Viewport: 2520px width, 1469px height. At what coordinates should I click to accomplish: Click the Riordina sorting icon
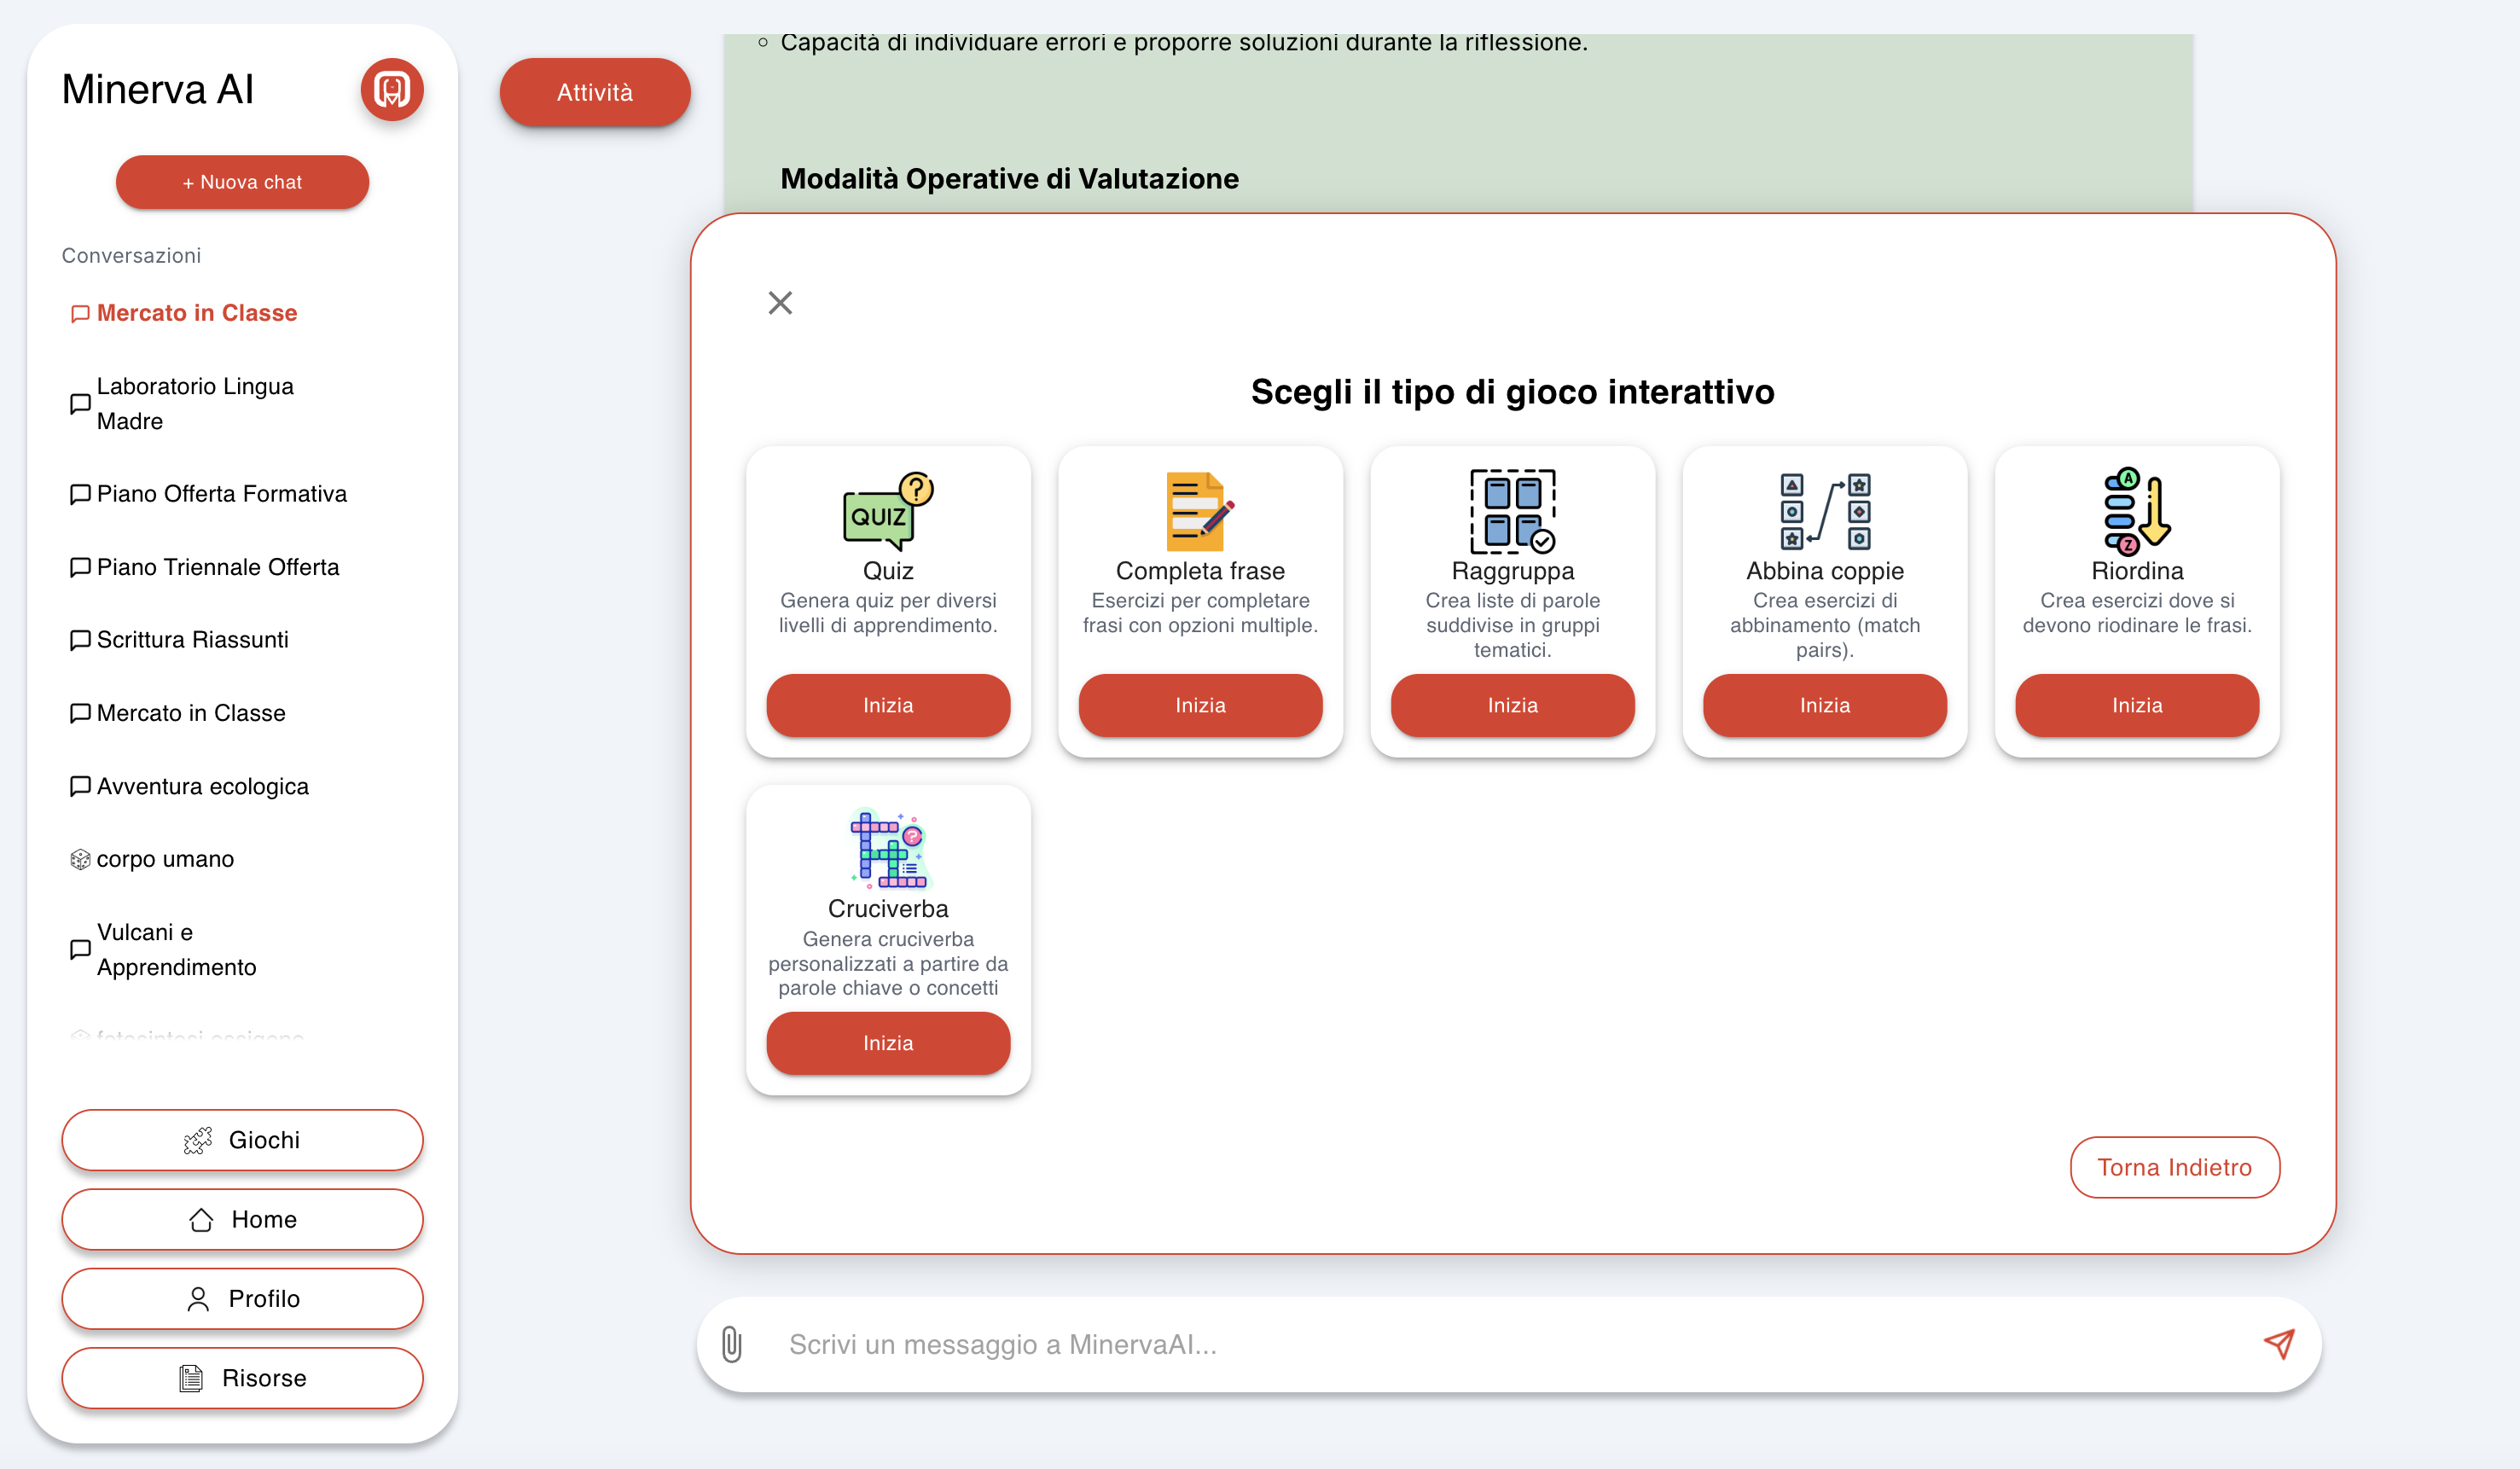click(2136, 511)
